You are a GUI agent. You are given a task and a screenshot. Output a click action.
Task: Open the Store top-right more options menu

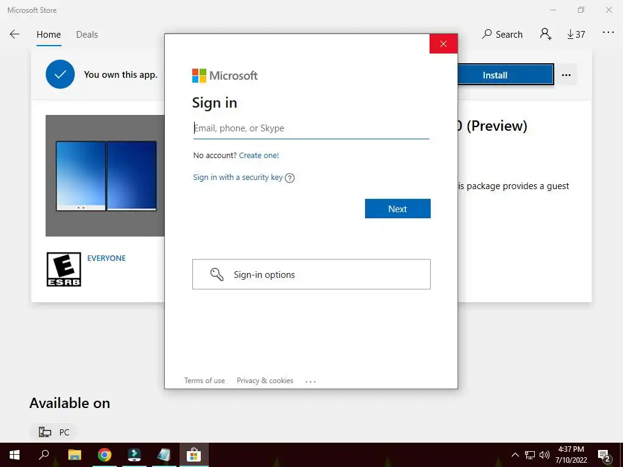pos(608,32)
